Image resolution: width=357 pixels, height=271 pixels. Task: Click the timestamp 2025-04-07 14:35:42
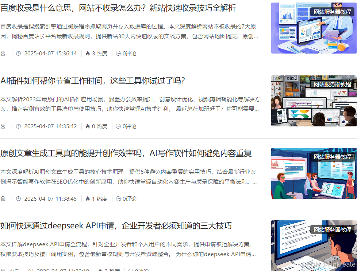(x=50, y=126)
